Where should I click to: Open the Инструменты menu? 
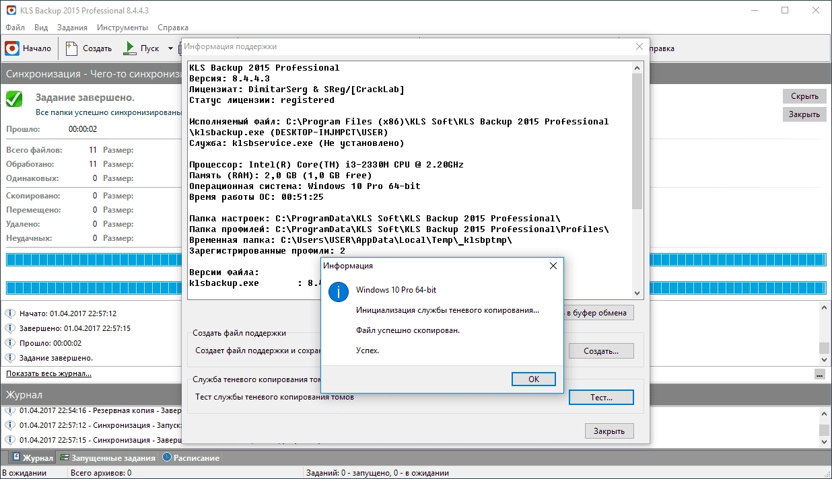tap(123, 28)
